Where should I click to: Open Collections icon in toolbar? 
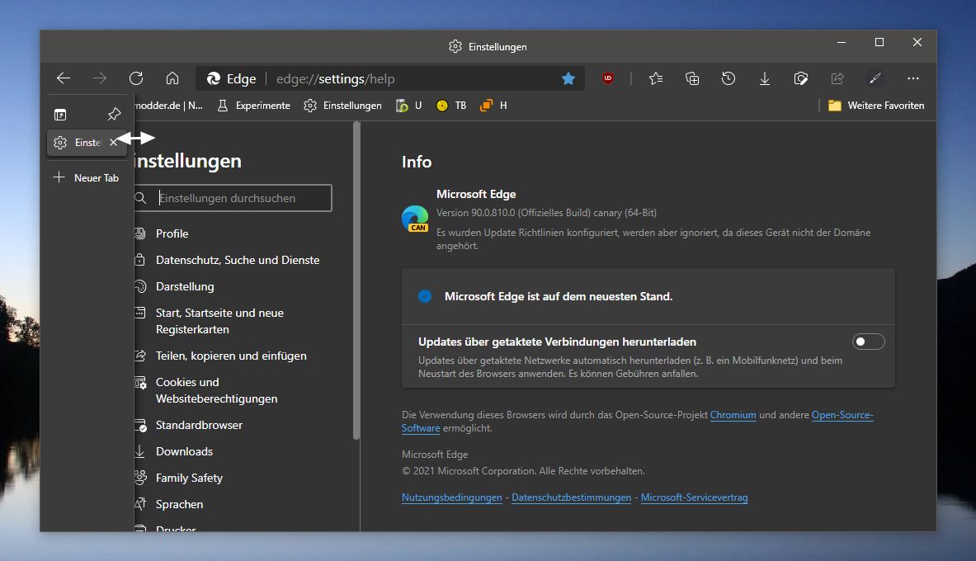point(692,78)
